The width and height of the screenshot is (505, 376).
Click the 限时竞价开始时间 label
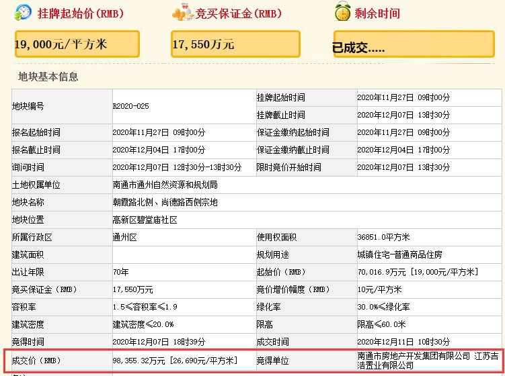pos(289,167)
